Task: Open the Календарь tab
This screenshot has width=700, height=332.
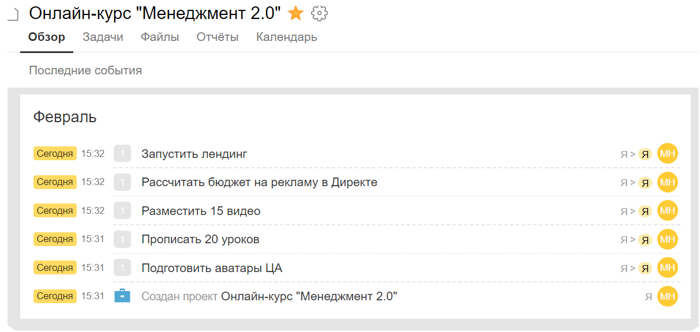Action: pos(287,37)
